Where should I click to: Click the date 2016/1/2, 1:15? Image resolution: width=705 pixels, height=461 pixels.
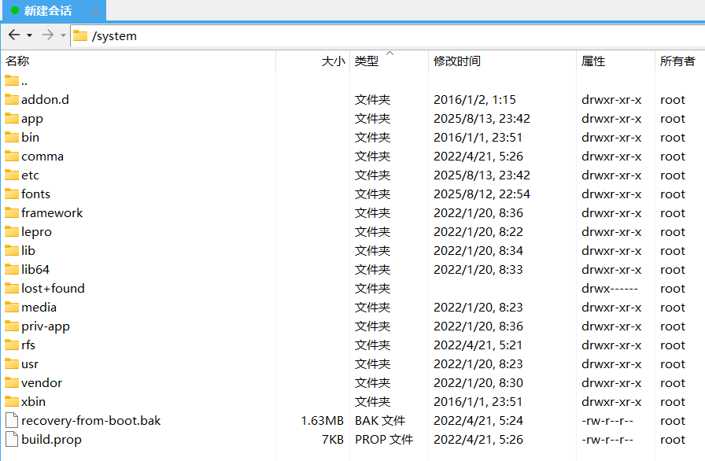[x=474, y=100]
